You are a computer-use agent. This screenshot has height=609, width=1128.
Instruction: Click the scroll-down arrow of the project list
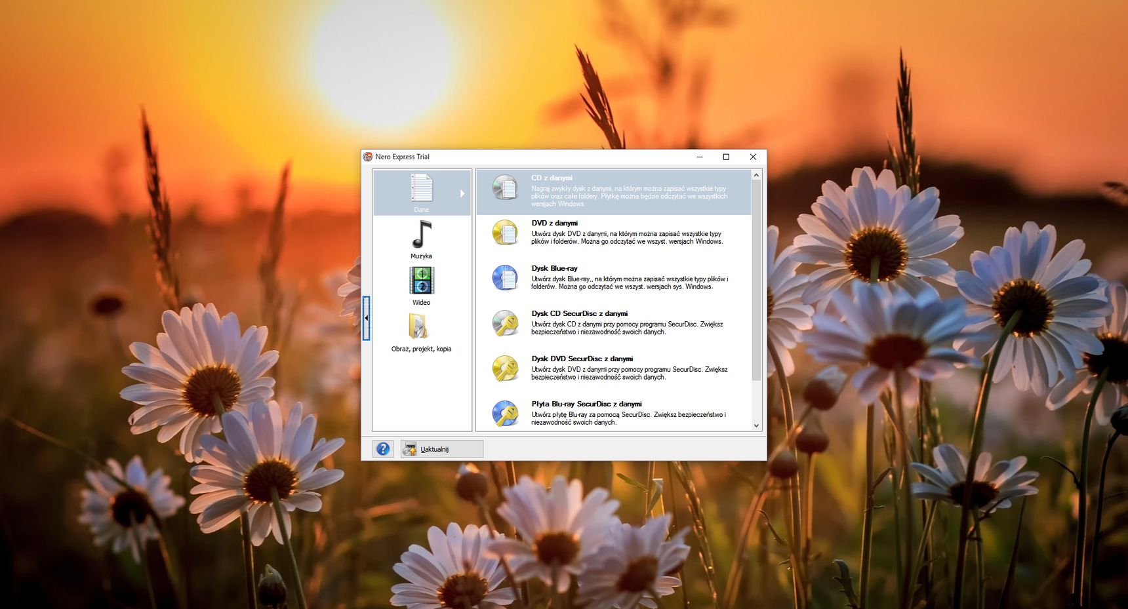(x=756, y=425)
